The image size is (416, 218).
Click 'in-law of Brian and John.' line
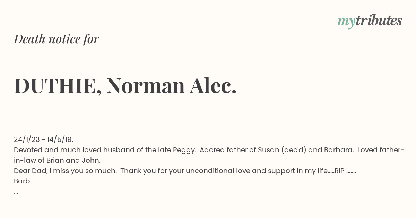(57, 160)
